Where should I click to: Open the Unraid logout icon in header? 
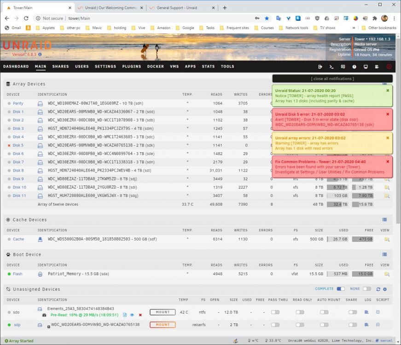click(320, 67)
